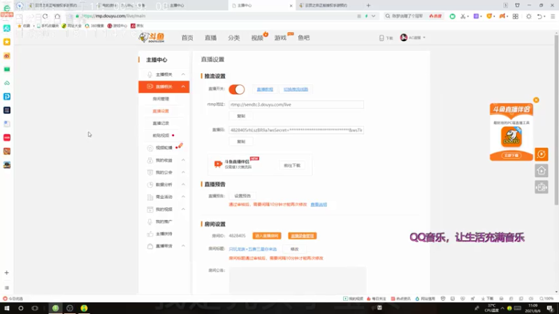559x314 pixels.
Task: Click the orange play icon on right rail
Action: [542, 154]
